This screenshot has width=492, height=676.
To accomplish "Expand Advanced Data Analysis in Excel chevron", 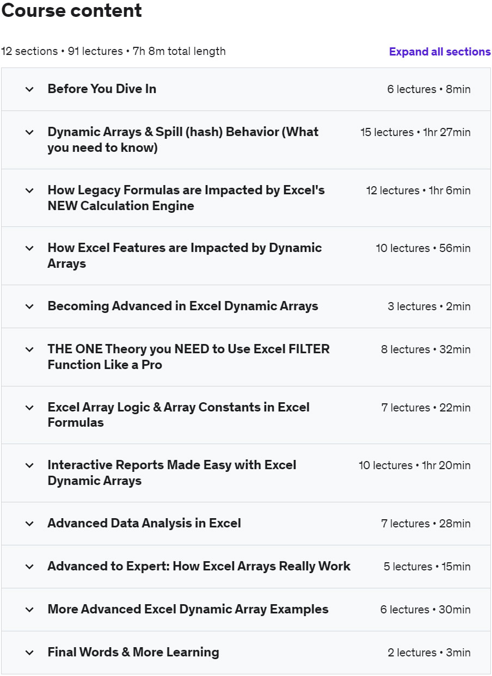I will [x=29, y=524].
